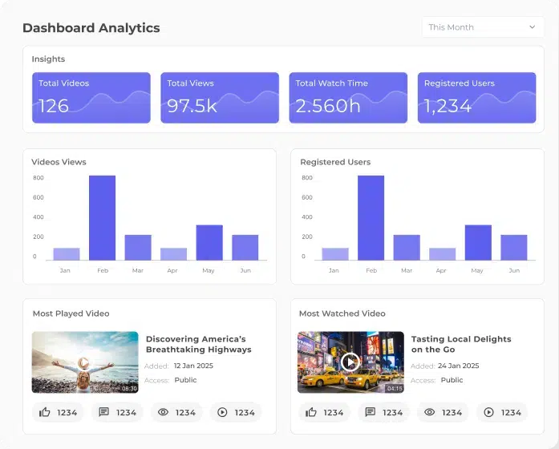Click the Discovering America's Breathtaking Highways title
The height and width of the screenshot is (449, 559).
[198, 344]
